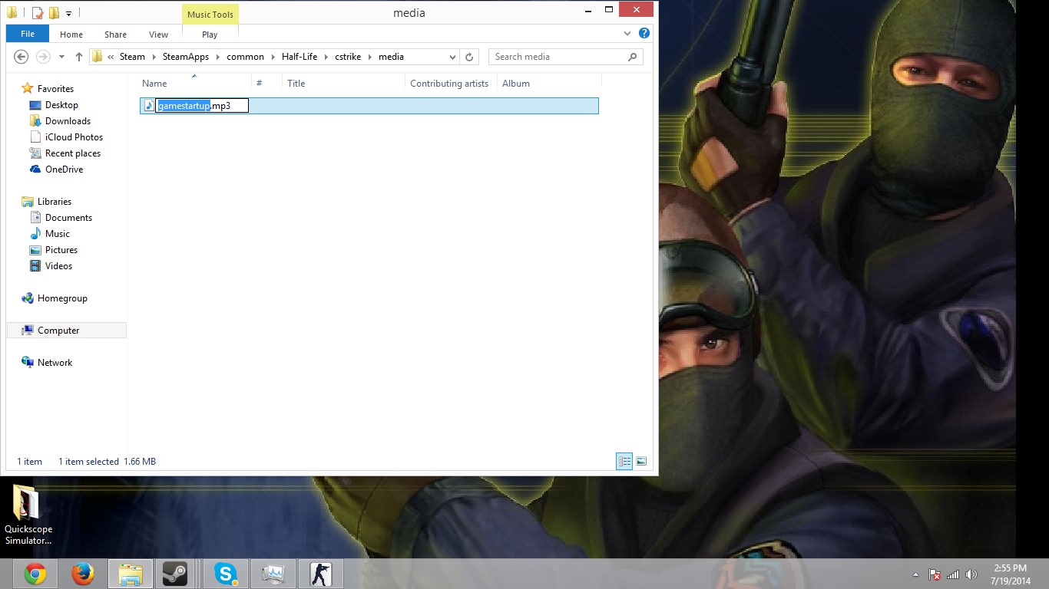1049x589 pixels.
Task: Launch Google Chrome from the taskbar
Action: coord(35,574)
